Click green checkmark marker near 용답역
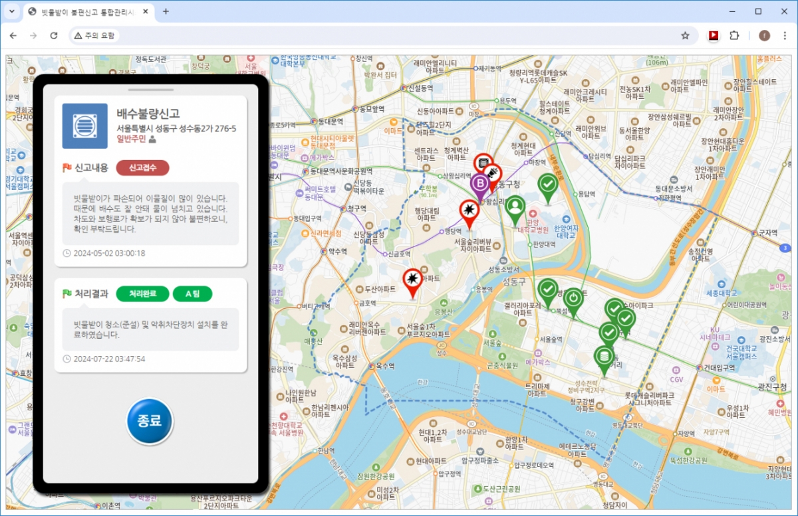The width and height of the screenshot is (798, 516). (548, 184)
